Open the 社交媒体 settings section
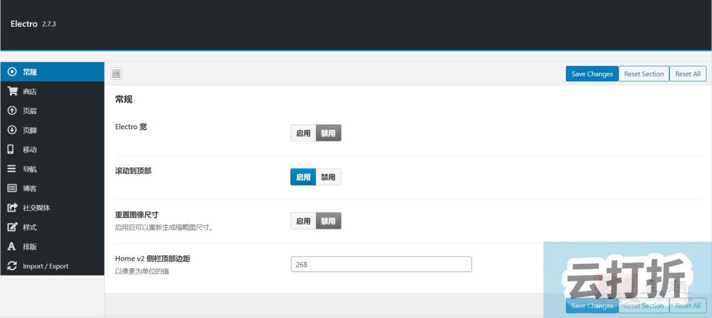Image resolution: width=712 pixels, height=318 pixels. tap(52, 208)
